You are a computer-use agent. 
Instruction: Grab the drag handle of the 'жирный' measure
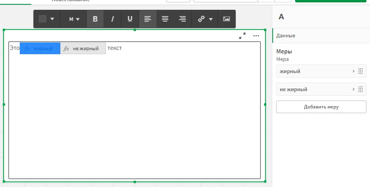click(361, 71)
